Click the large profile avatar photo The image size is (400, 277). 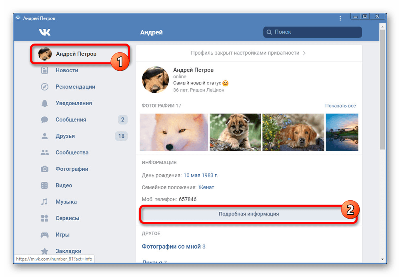point(155,80)
